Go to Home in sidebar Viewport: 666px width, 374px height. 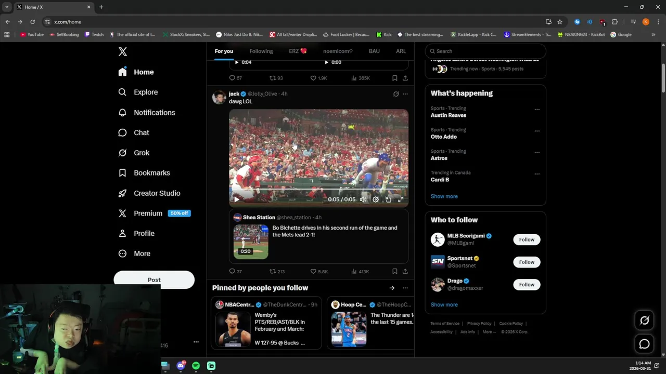pyautogui.click(x=136, y=72)
